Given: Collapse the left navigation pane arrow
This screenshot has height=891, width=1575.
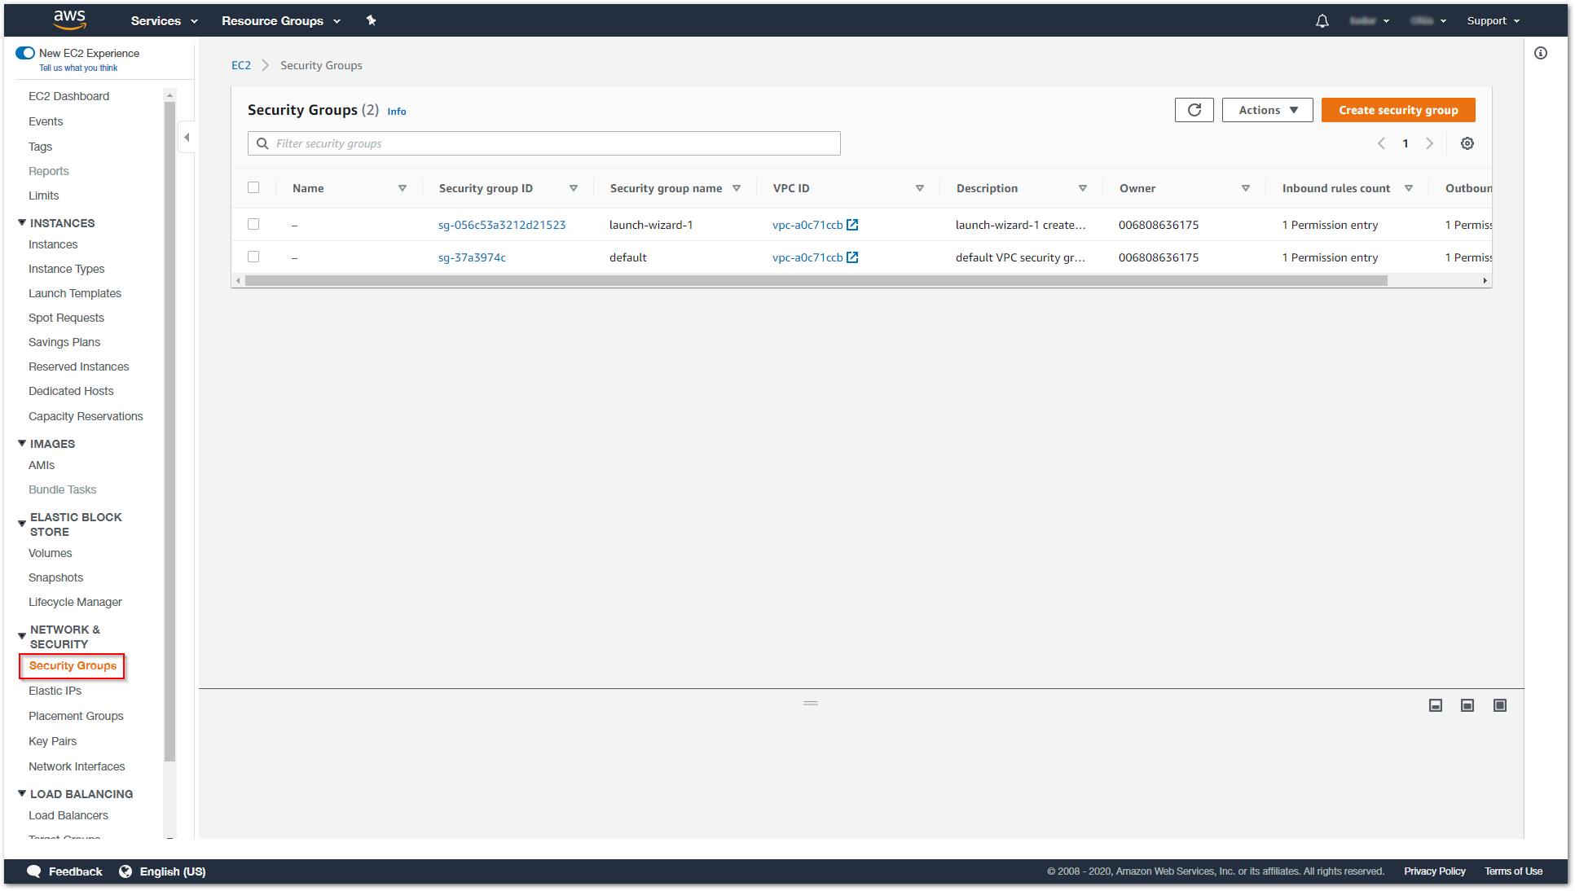Looking at the screenshot, I should click(187, 137).
